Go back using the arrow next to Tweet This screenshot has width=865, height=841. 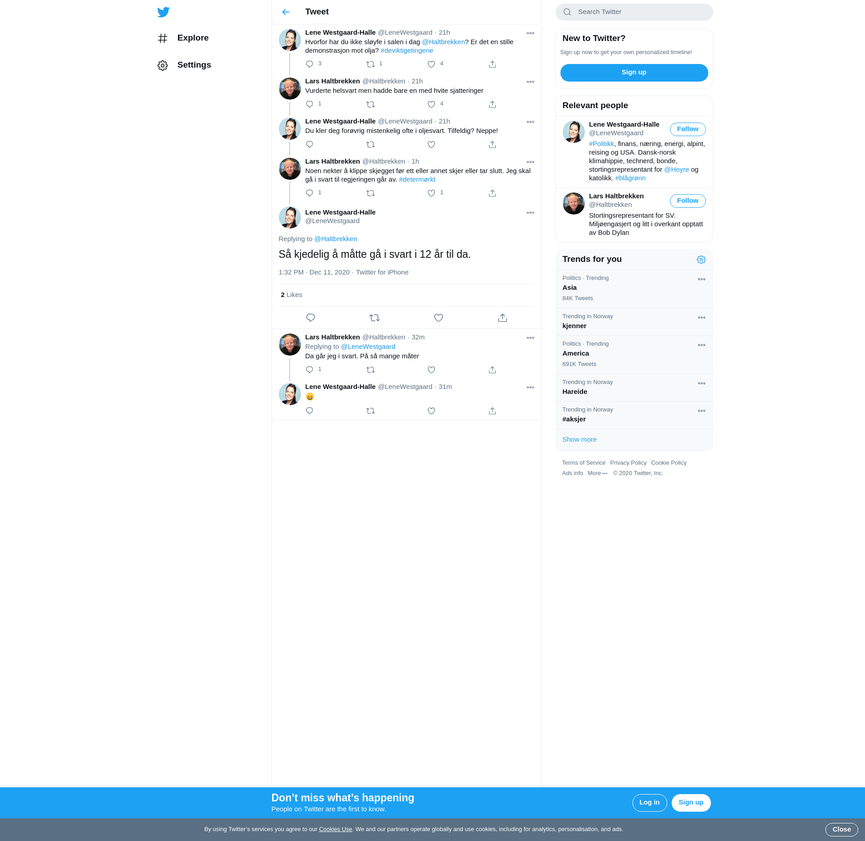(286, 12)
